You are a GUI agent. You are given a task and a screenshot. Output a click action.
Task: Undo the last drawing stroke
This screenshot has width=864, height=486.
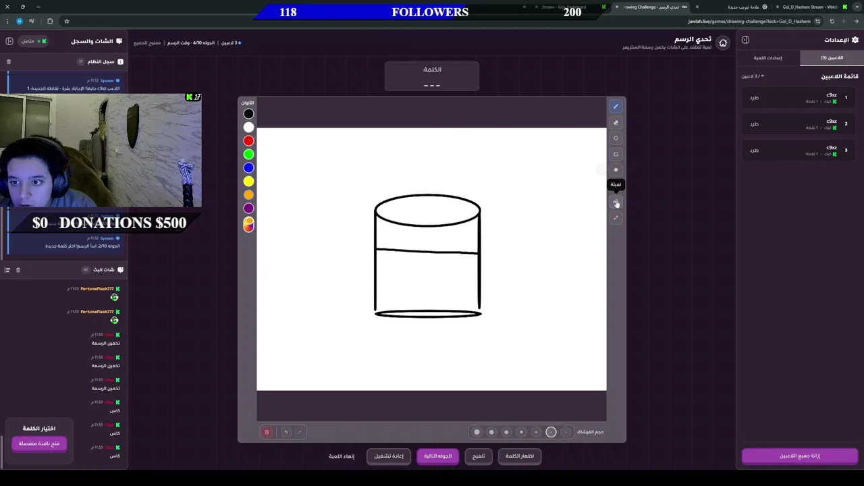click(x=286, y=432)
